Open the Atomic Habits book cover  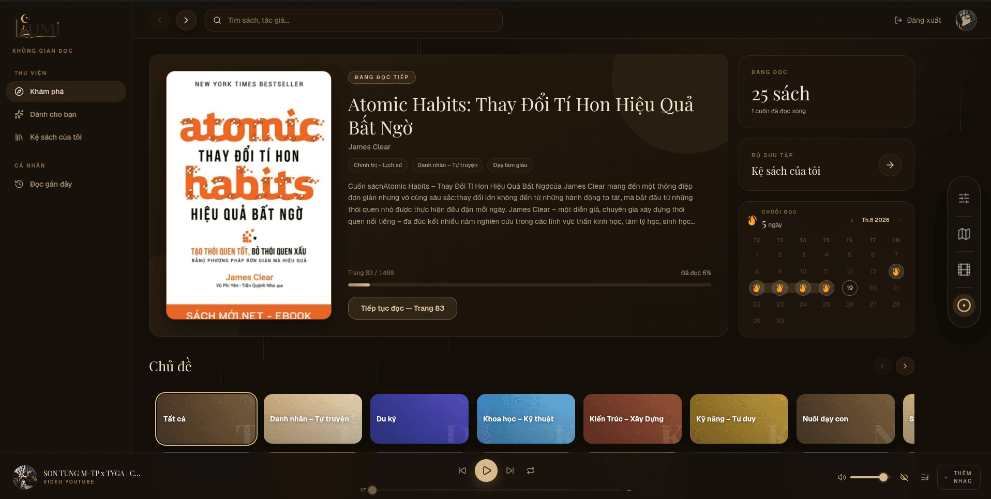[249, 195]
